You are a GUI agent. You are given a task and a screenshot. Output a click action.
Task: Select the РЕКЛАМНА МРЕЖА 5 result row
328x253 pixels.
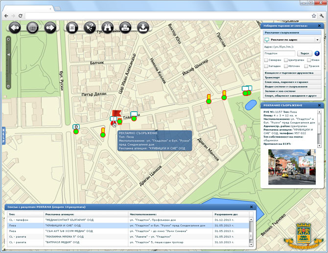coord(128,237)
